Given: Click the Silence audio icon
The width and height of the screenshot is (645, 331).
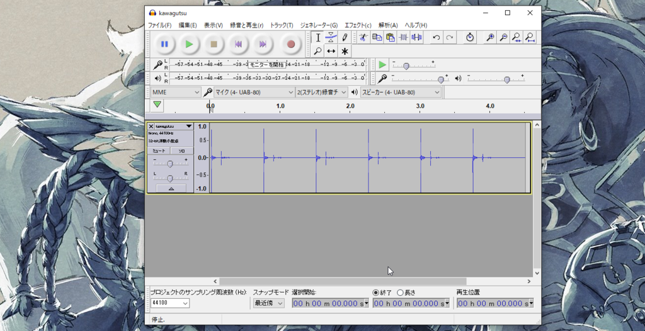Looking at the screenshot, I should click(x=417, y=37).
